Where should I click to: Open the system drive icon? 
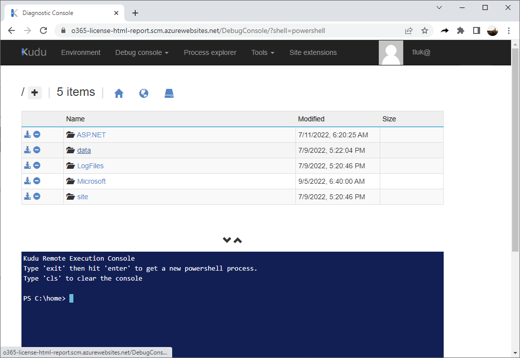169,93
